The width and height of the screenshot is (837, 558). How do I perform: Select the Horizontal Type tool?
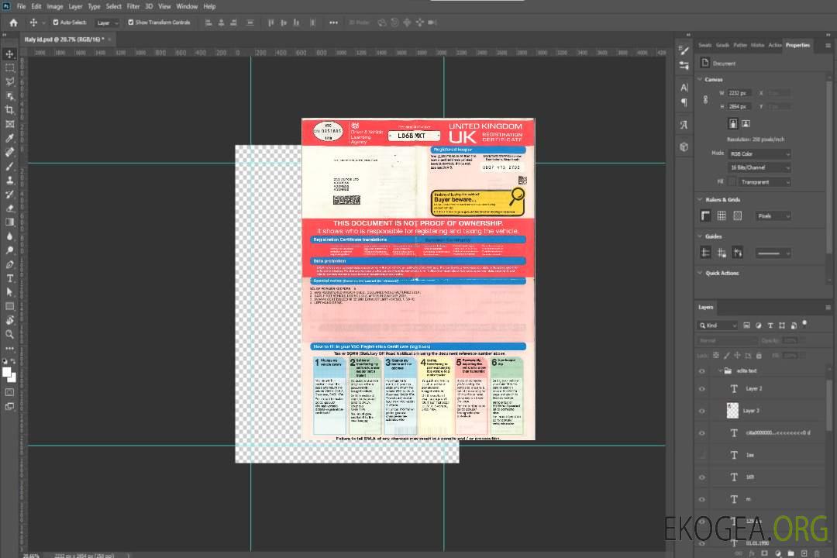pos(9,277)
